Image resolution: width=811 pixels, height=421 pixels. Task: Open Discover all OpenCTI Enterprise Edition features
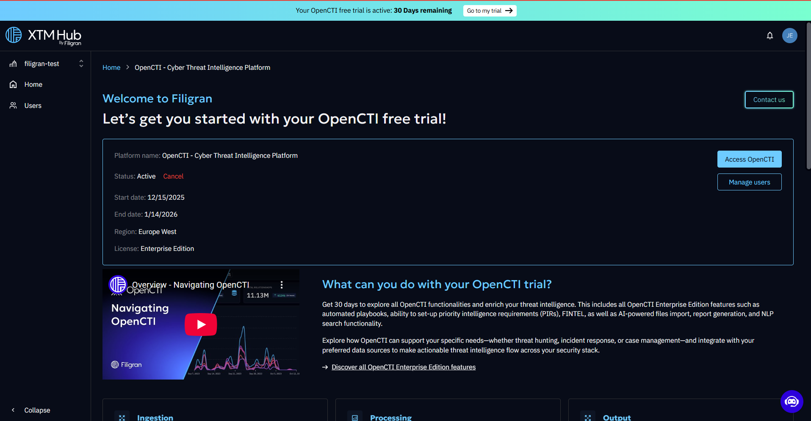click(403, 367)
